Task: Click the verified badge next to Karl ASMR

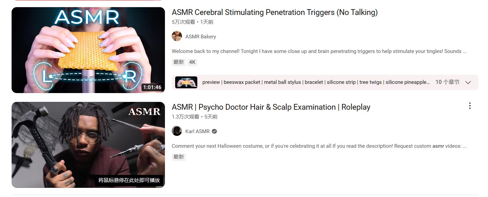Action: (x=214, y=131)
